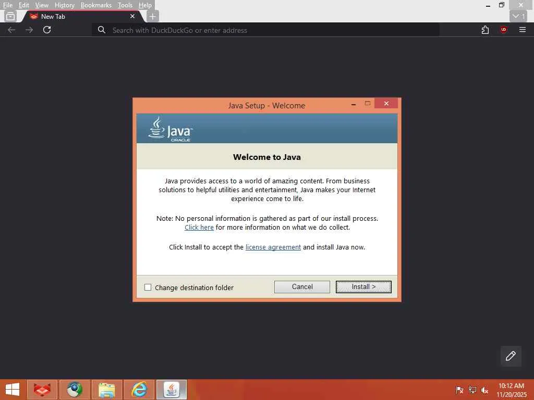Cancel the Java Setup dialog
The height and width of the screenshot is (400, 534).
[x=302, y=287]
